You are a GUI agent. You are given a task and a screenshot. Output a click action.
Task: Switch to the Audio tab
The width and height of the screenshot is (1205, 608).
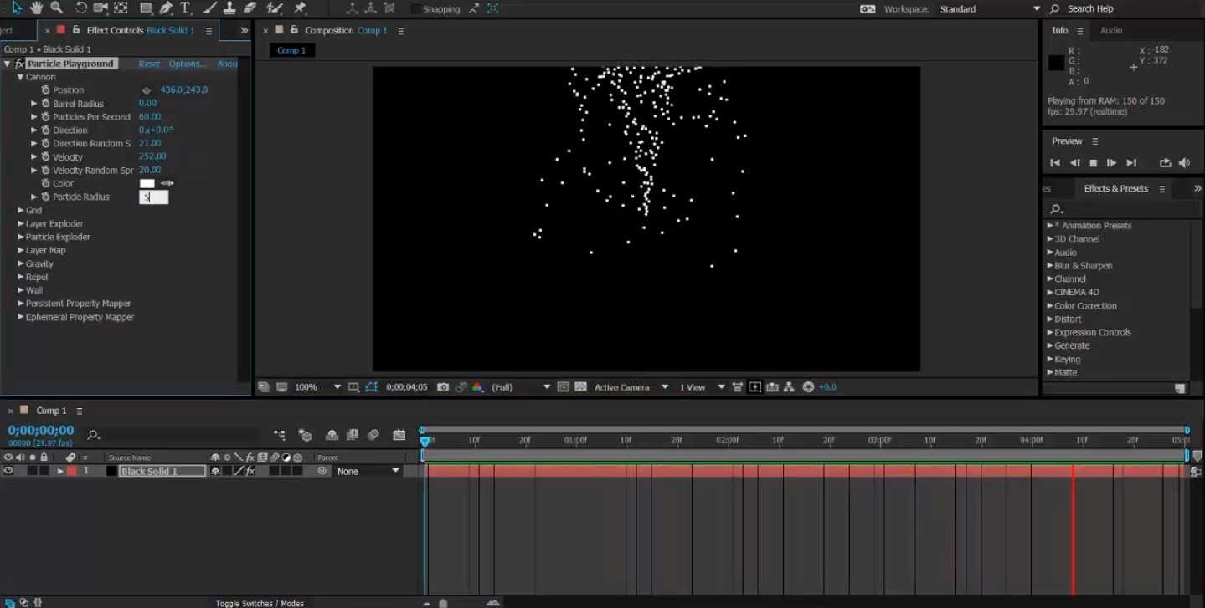[x=1111, y=30]
